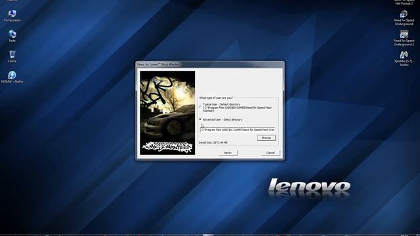Select the Lixeira recycle bin icon
Screen dimensions: 420x236
point(12,56)
